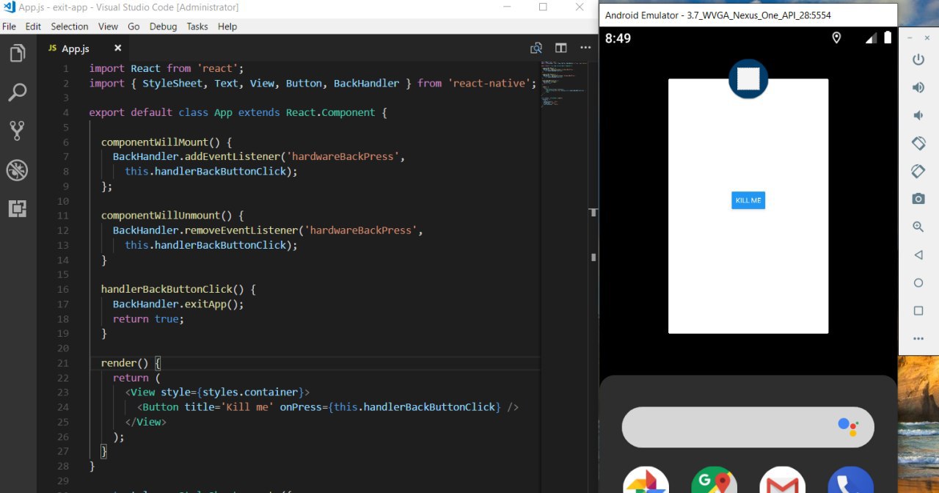Image resolution: width=939 pixels, height=493 pixels.
Task: Open the Explorer view in activity bar
Action: coord(17,54)
